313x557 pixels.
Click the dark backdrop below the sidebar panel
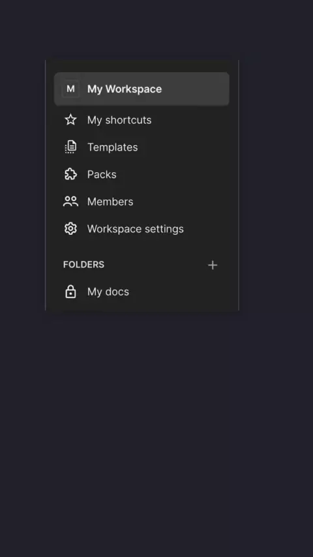(156, 433)
